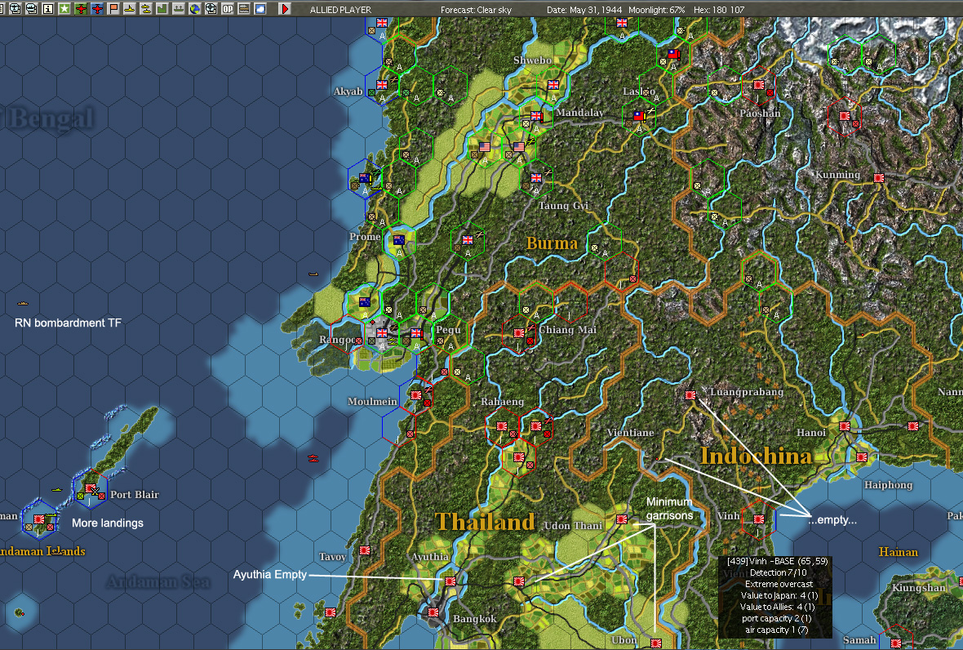Click the Vientiane city label
Image resolution: width=963 pixels, height=650 pixels.
[630, 433]
